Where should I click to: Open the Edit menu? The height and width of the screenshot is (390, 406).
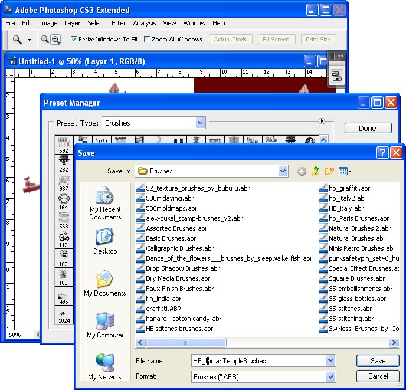[27, 23]
